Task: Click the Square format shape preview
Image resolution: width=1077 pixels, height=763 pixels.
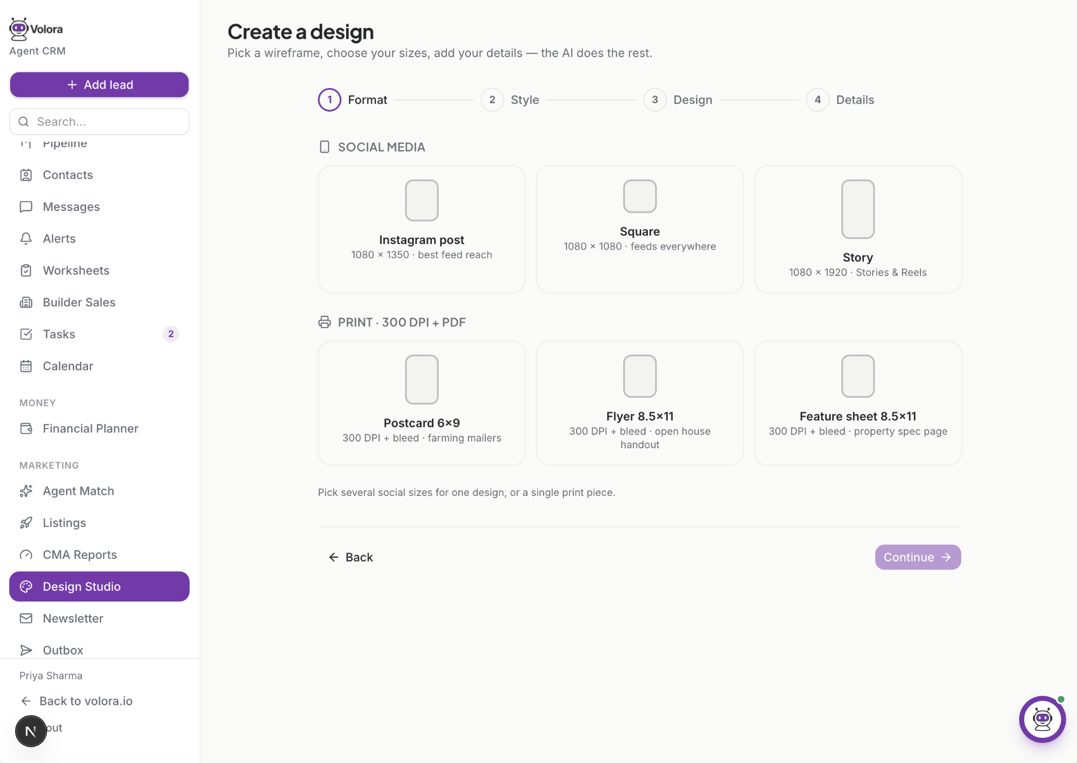Action: [x=640, y=196]
